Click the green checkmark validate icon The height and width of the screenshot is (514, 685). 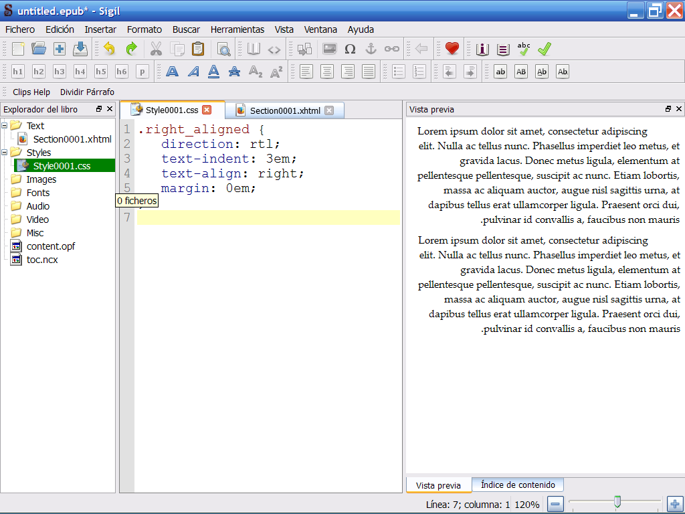[x=545, y=49]
